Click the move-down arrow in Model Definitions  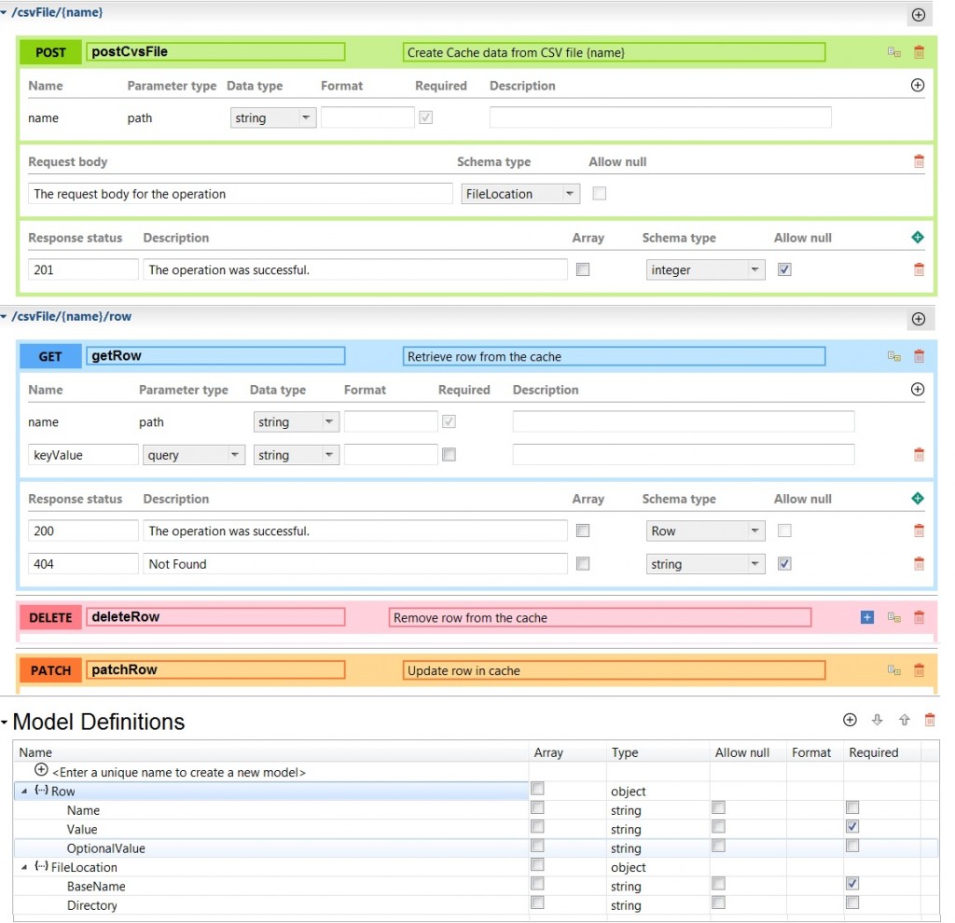click(876, 720)
